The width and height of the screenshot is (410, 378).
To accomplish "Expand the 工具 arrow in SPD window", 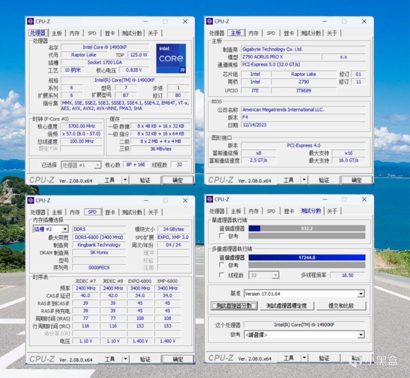I will pos(125,359).
